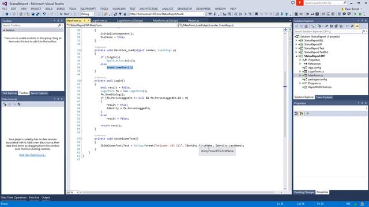Click the Save icon in the toolbar
Image resolution: width=369 pixels, height=207 pixels.
[x=33, y=14]
